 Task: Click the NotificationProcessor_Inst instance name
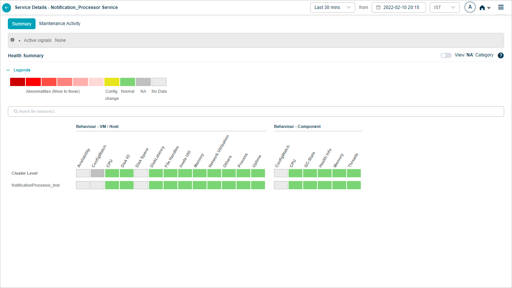36,185
